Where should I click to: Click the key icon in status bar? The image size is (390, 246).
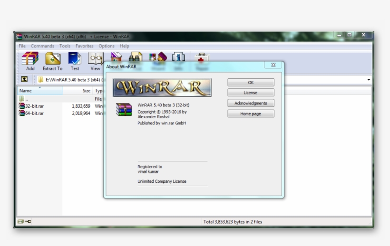(28, 221)
